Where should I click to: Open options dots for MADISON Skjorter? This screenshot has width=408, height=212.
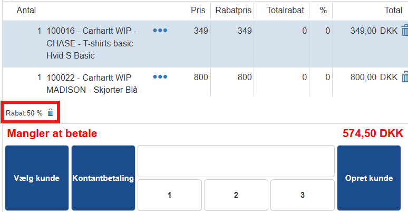[x=160, y=77]
